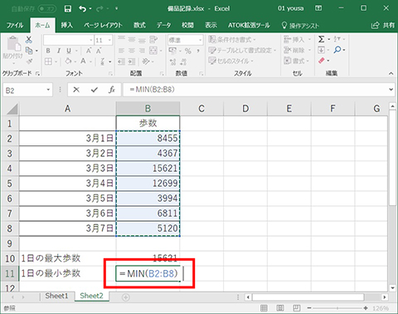This screenshot has width=398, height=314.
Task: Click the 挿入 cells button
Action: click(x=298, y=40)
